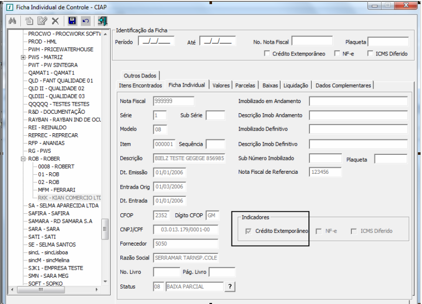This screenshot has width=422, height=304.
Task: Click the exit door toolbar icon
Action: (x=102, y=21)
